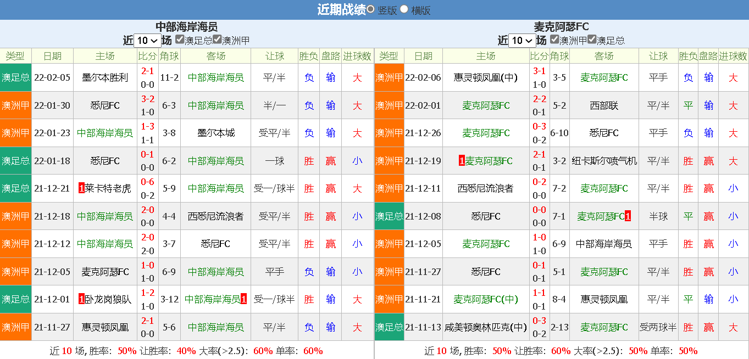749x359 pixels.
Task: Click handicap 半/一 cell
Action: (274, 105)
